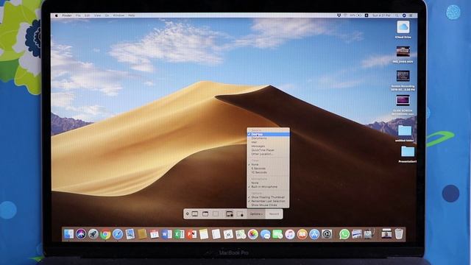
Task: Open Launchpad from the Dock
Action: [93, 234]
